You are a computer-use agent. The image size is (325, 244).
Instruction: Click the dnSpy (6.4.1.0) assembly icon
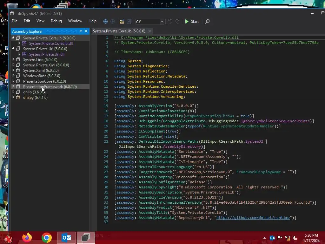18,97
